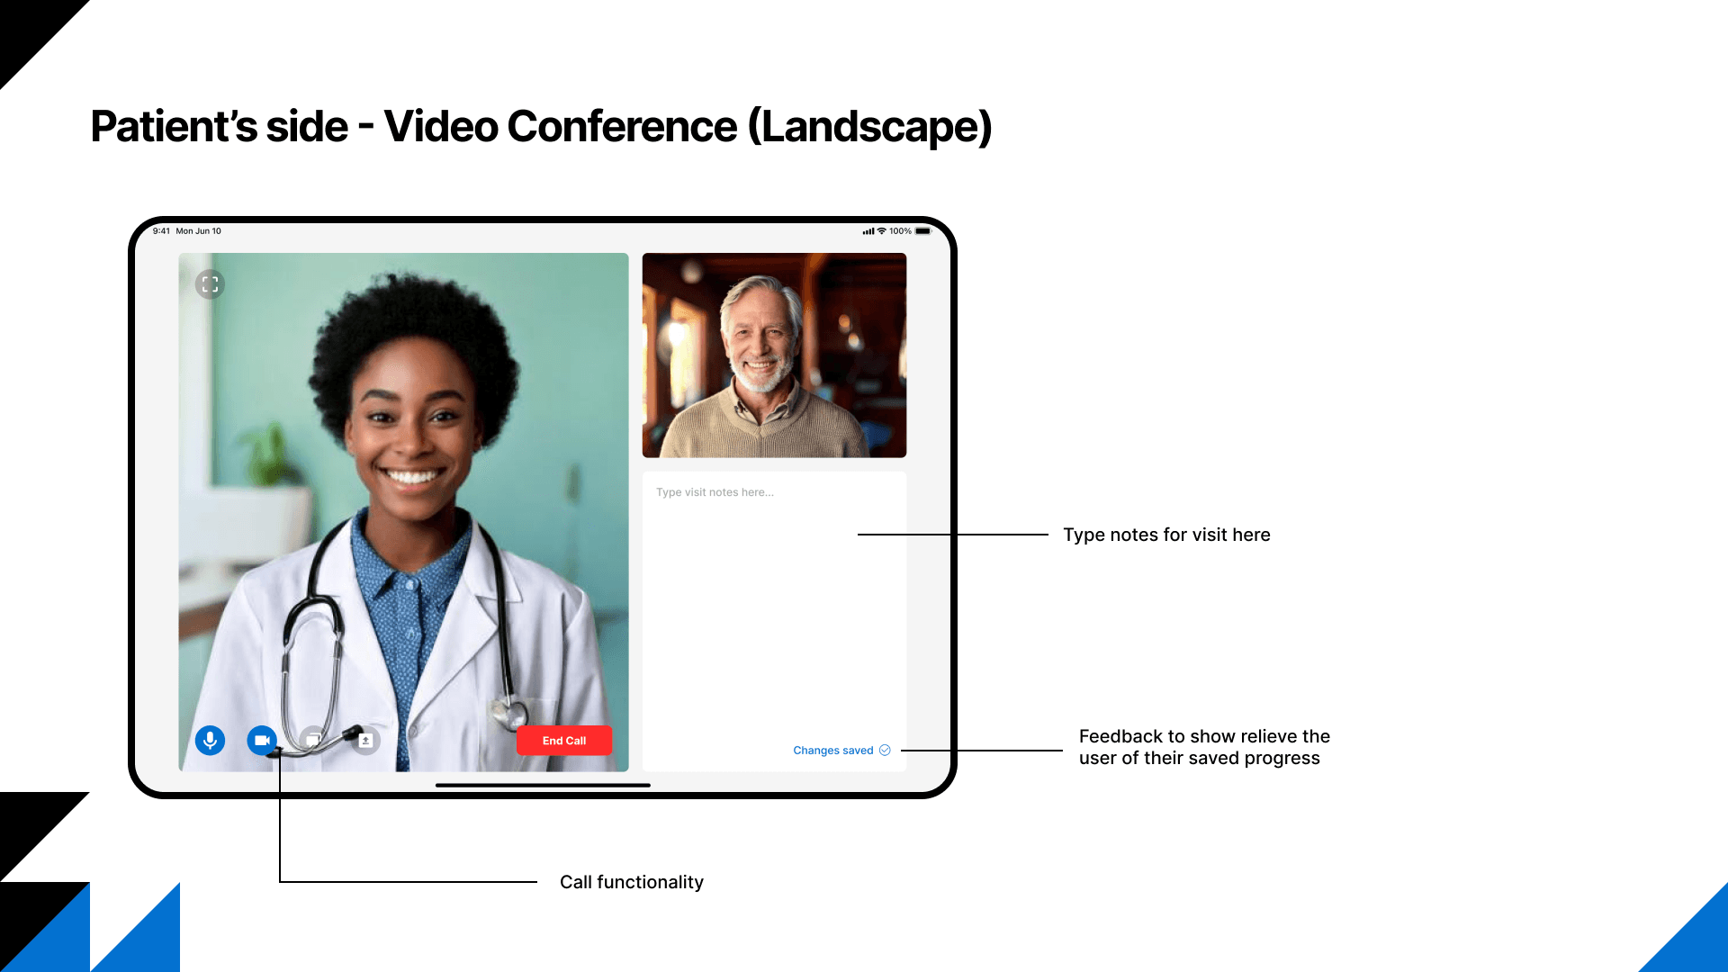Screen dimensions: 1728x972
Task: Mute the microphone in the call controls
Action: pyautogui.click(x=210, y=741)
